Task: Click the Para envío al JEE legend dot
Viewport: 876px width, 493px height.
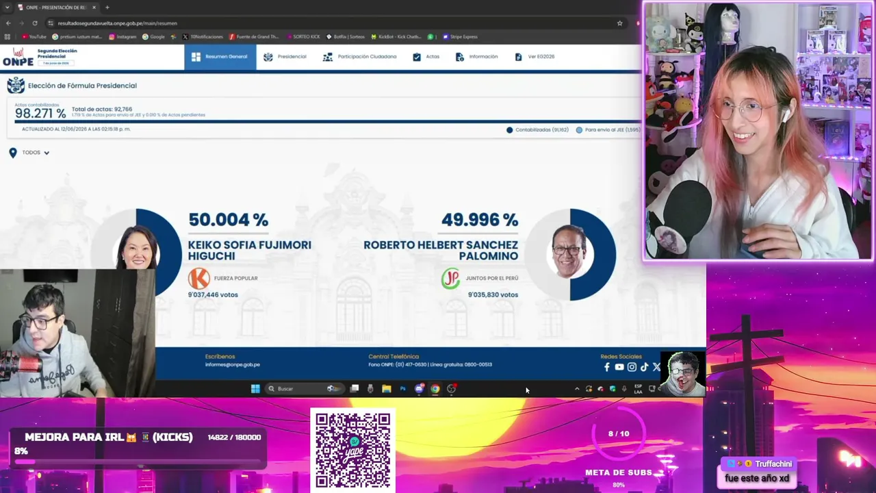Action: click(x=579, y=130)
